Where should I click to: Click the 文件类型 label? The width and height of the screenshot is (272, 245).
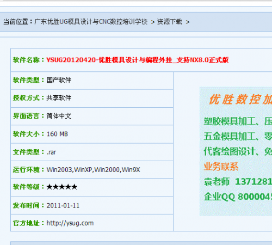point(28,152)
